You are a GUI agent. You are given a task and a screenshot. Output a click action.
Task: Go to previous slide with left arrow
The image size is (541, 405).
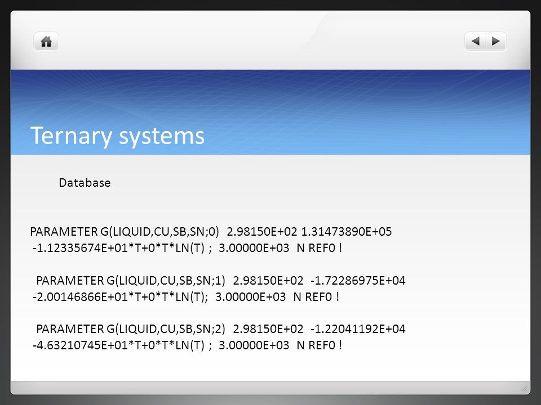[476, 41]
